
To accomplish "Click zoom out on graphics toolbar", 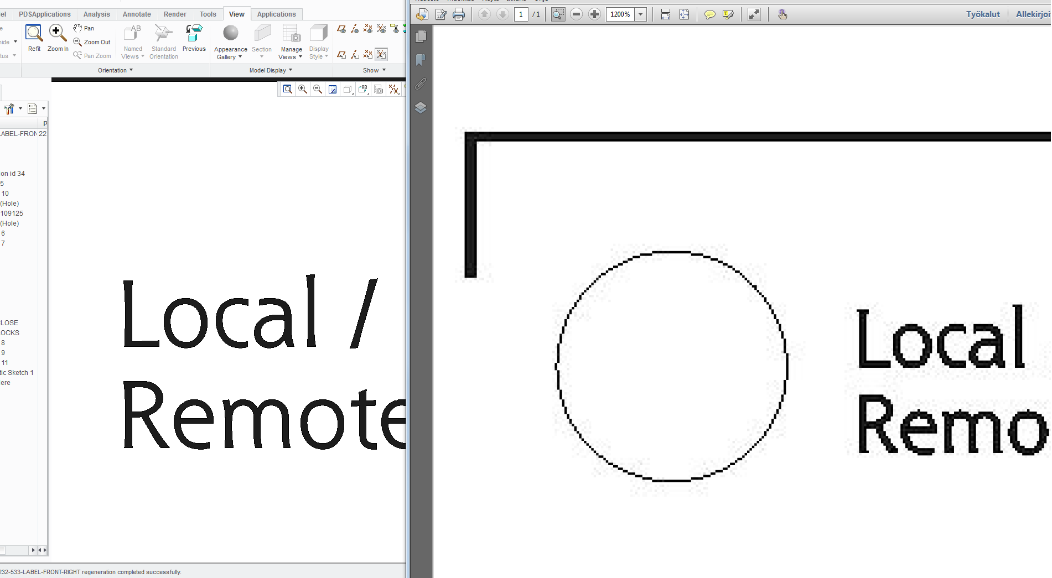I will (318, 89).
